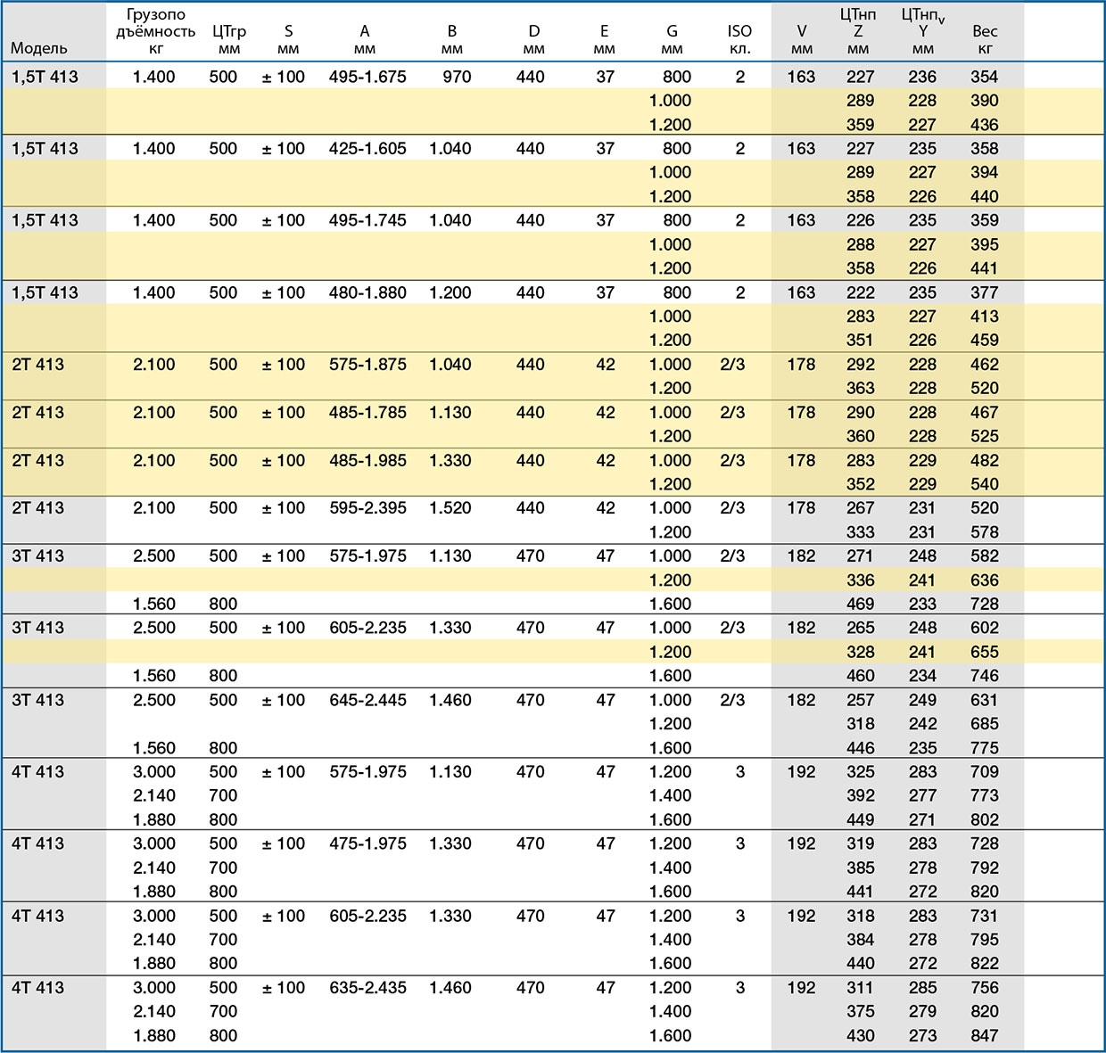
Task: Click the A value '635-2.435'
Action: pos(367,988)
